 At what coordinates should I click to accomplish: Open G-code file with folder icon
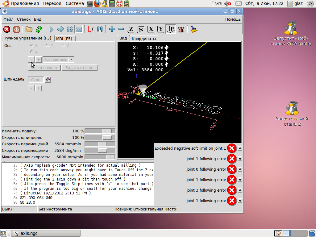29,29
